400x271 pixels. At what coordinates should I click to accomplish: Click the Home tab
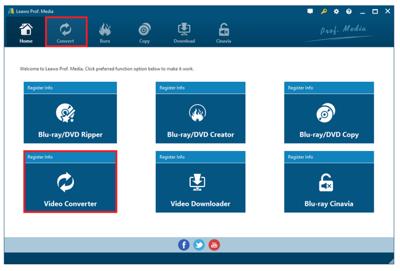click(26, 32)
